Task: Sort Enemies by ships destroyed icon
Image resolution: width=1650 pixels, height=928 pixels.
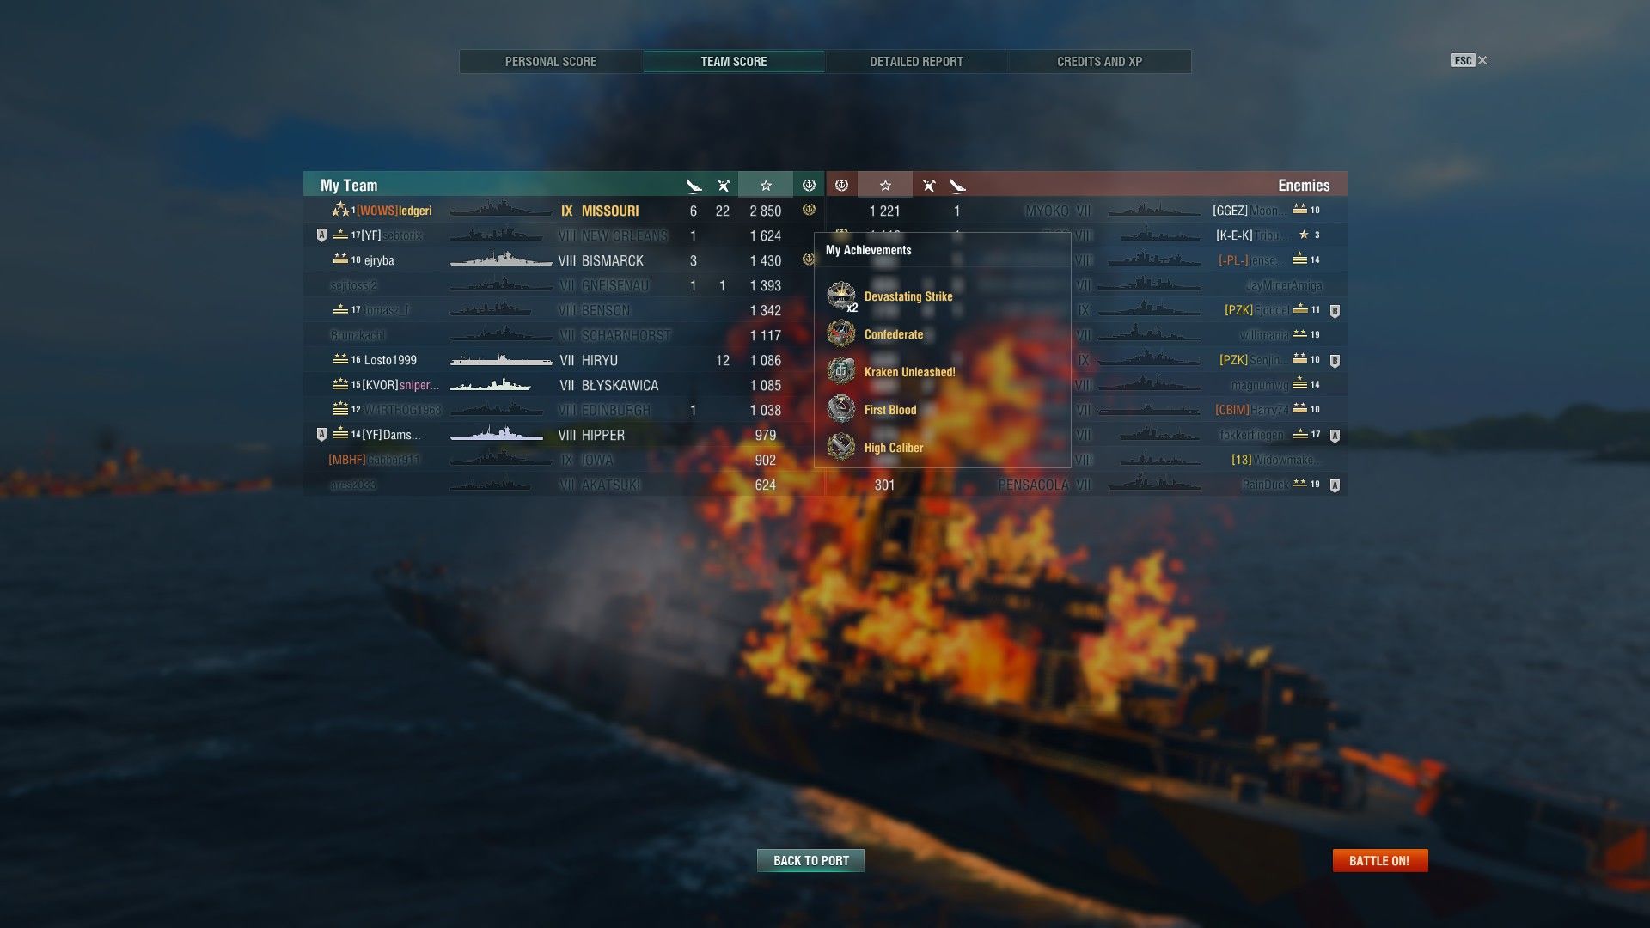Action: (x=957, y=185)
